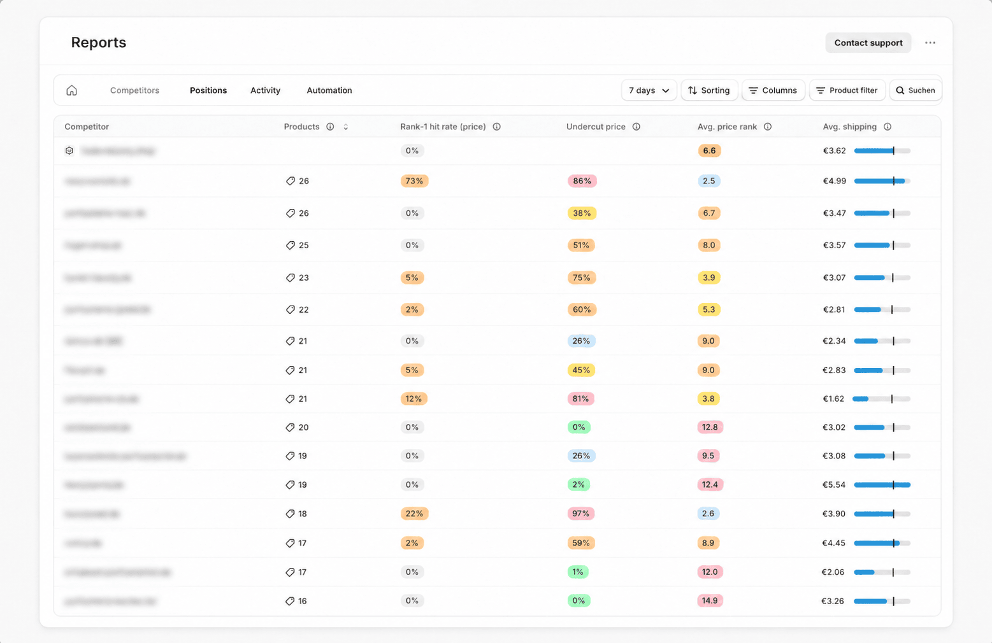The width and height of the screenshot is (992, 643).
Task: Click the Avg. price rank info icon
Action: tap(768, 127)
